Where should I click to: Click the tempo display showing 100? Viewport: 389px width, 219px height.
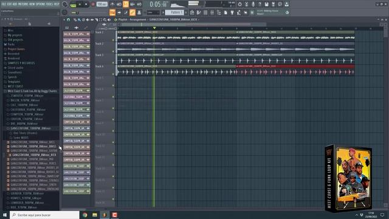pyautogui.click(x=102, y=4)
